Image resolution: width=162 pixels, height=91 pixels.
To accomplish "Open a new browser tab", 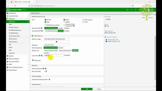I will point(37,2).
